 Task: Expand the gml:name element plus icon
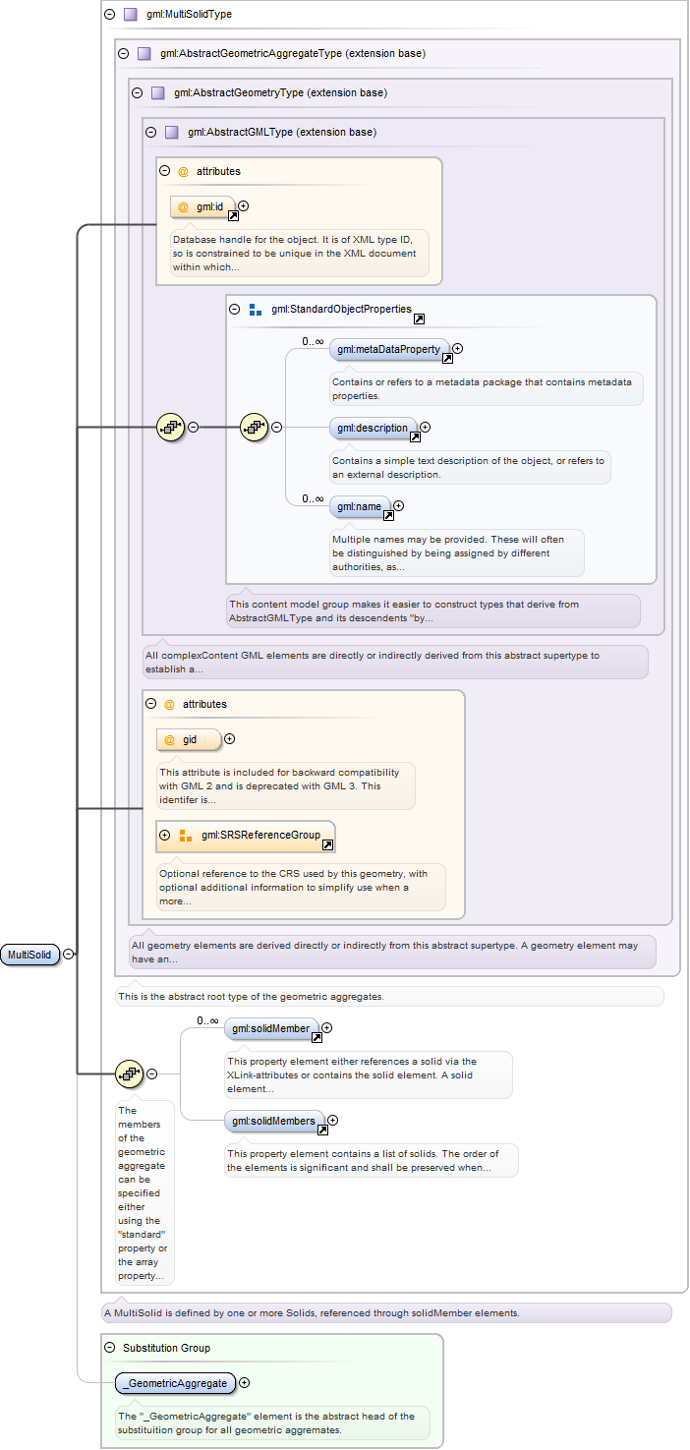399,505
